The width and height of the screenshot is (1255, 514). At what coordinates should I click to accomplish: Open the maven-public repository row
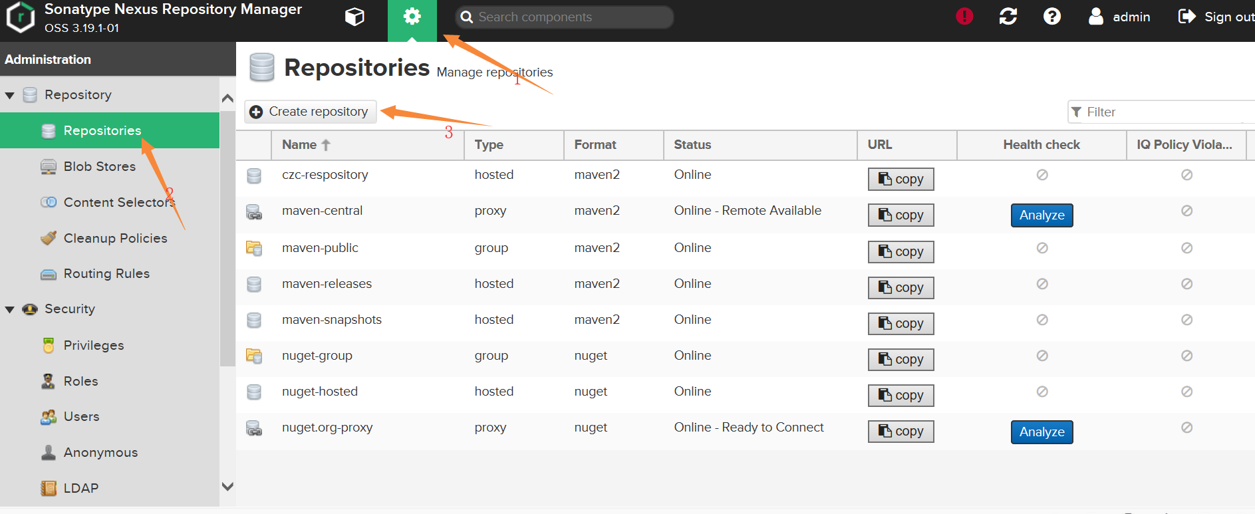click(x=745, y=251)
